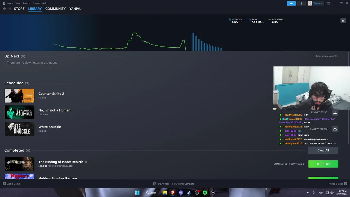Switch to the STORE tab

(19, 9)
